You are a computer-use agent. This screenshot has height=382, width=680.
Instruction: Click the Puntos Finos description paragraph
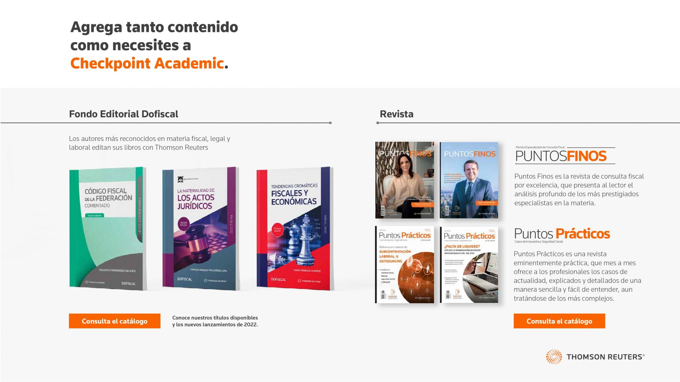[579, 189]
